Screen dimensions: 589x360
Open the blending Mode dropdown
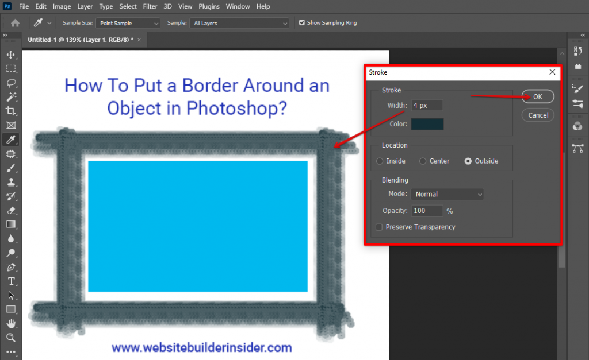(447, 193)
